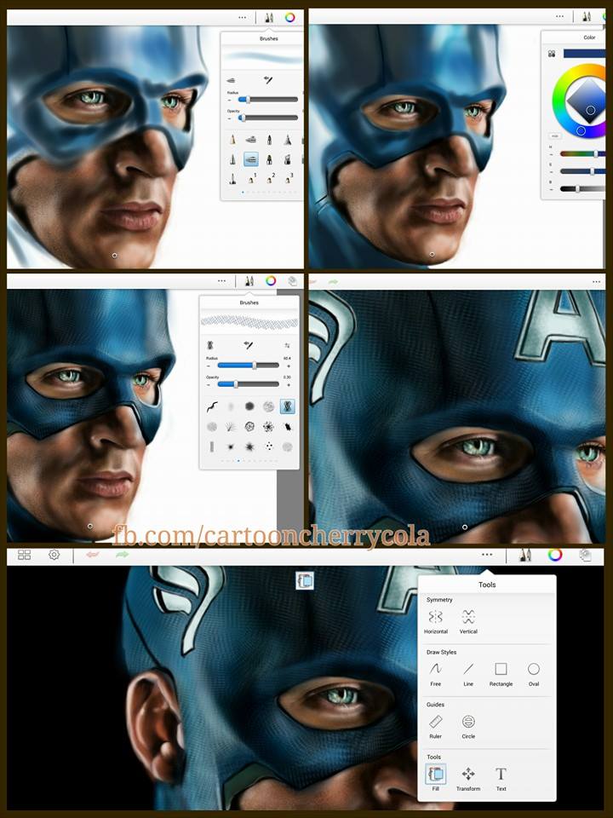The width and height of the screenshot is (613, 818).
Task: Open three-dot menu in middle-right panel
Action: pos(597,282)
